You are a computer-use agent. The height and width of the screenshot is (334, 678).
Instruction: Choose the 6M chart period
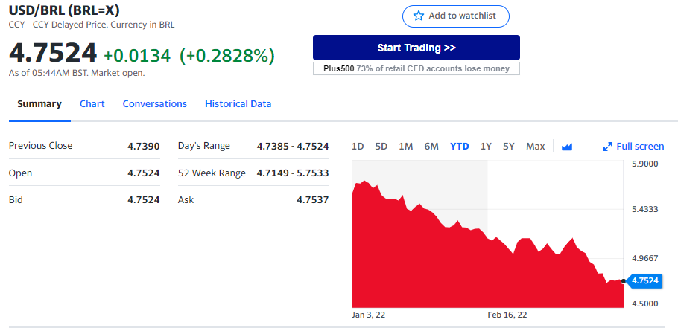431,147
